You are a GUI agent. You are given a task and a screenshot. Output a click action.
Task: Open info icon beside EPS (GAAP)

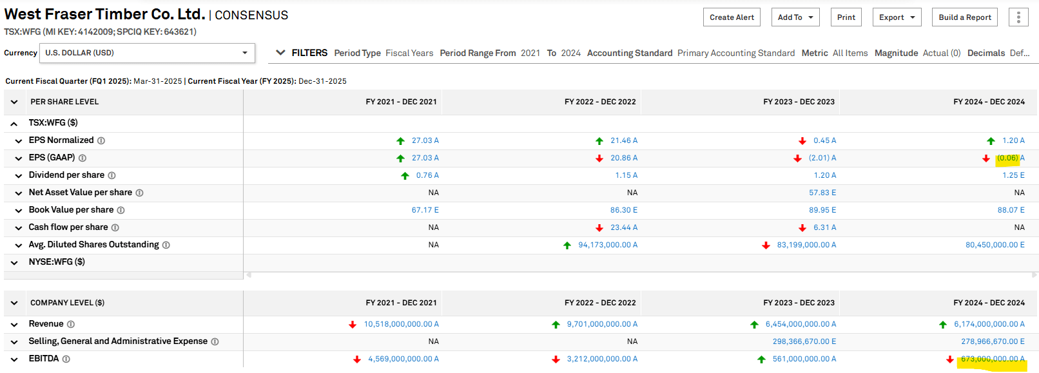coord(83,158)
